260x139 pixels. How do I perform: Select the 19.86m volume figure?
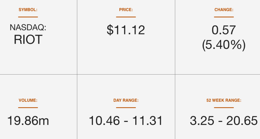pyautogui.click(x=28, y=121)
